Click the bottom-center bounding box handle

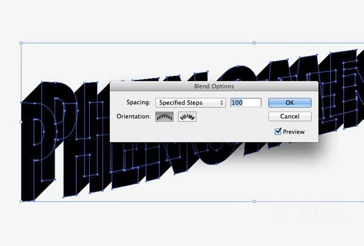[x=254, y=202]
